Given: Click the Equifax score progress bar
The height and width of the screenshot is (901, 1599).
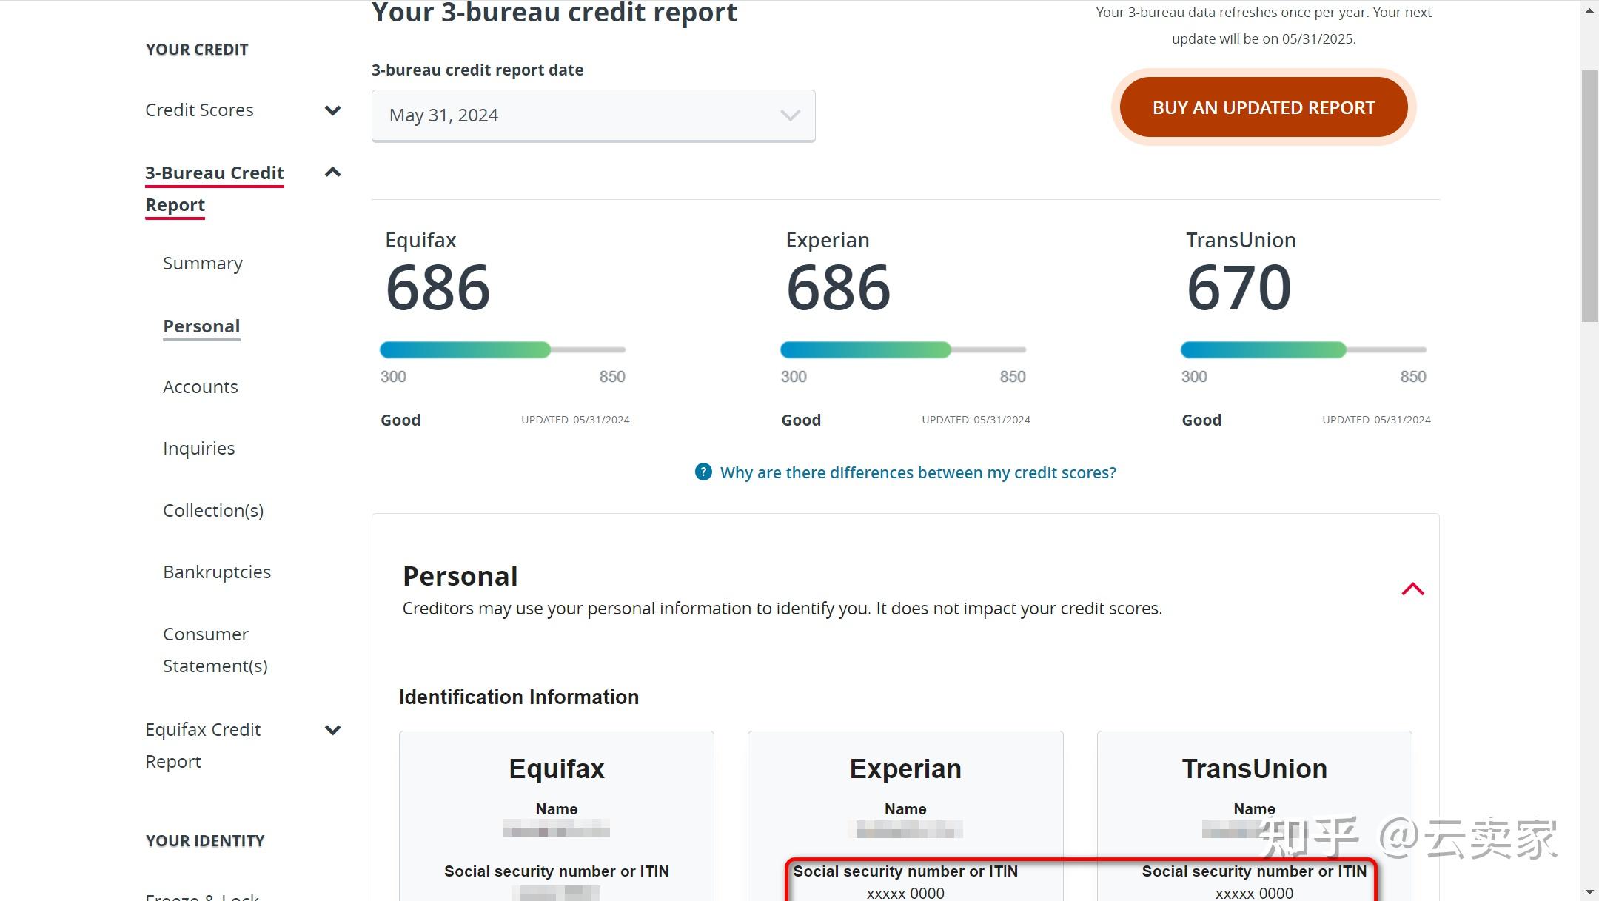Looking at the screenshot, I should click(x=503, y=349).
